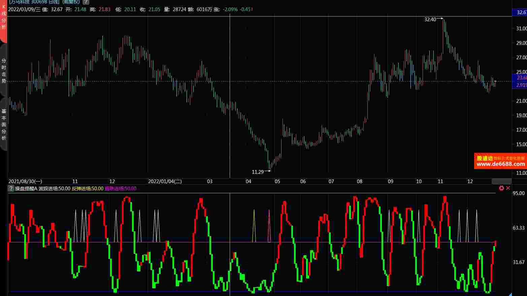The width and height of the screenshot is (527, 296).
Task: Click the 2022/01/04(二) date label
Action: point(165,181)
